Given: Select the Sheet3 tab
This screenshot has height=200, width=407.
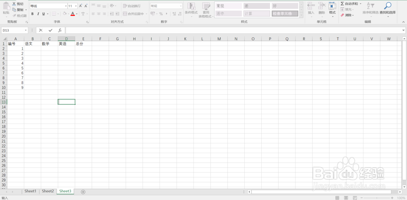Looking at the screenshot, I should click(65, 191).
